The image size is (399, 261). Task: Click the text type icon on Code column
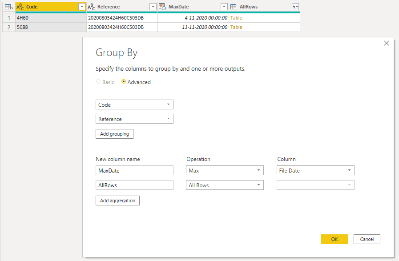pos(20,7)
